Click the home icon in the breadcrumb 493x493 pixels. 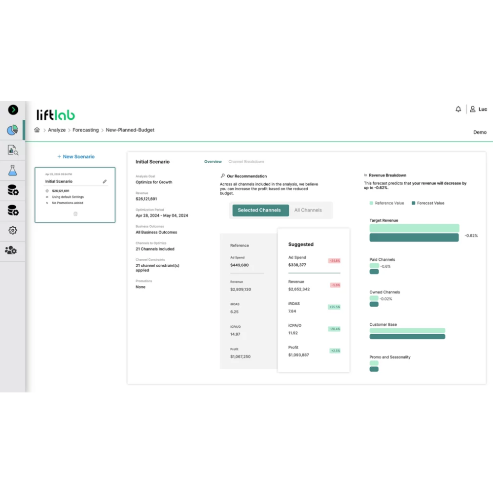pos(37,130)
